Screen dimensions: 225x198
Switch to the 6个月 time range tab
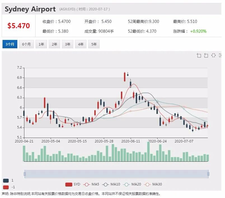pyautogui.click(x=26, y=44)
